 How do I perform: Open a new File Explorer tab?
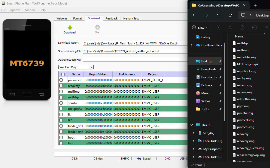(x=255, y=5)
